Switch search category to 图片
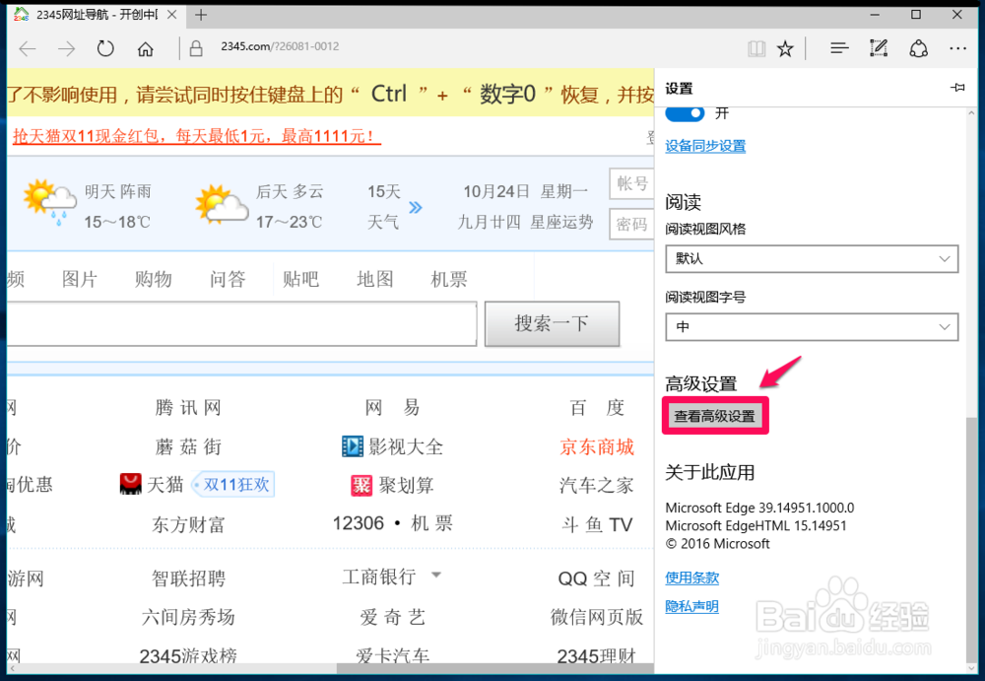985x681 pixels. [x=80, y=279]
